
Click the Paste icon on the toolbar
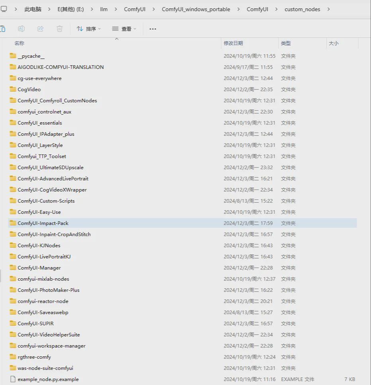pos(4,29)
